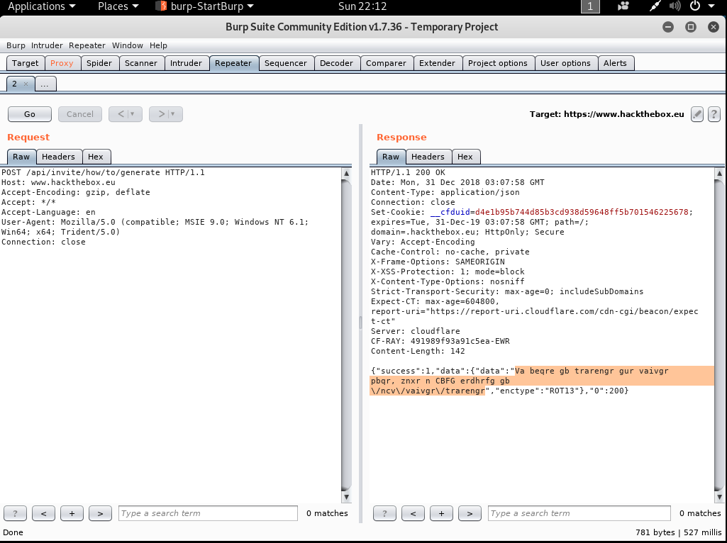Expand the forward history dropdown arrow
Image resolution: width=727 pixels, height=543 pixels.
click(173, 114)
